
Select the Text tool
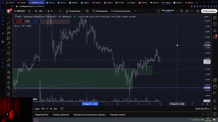point(9,48)
